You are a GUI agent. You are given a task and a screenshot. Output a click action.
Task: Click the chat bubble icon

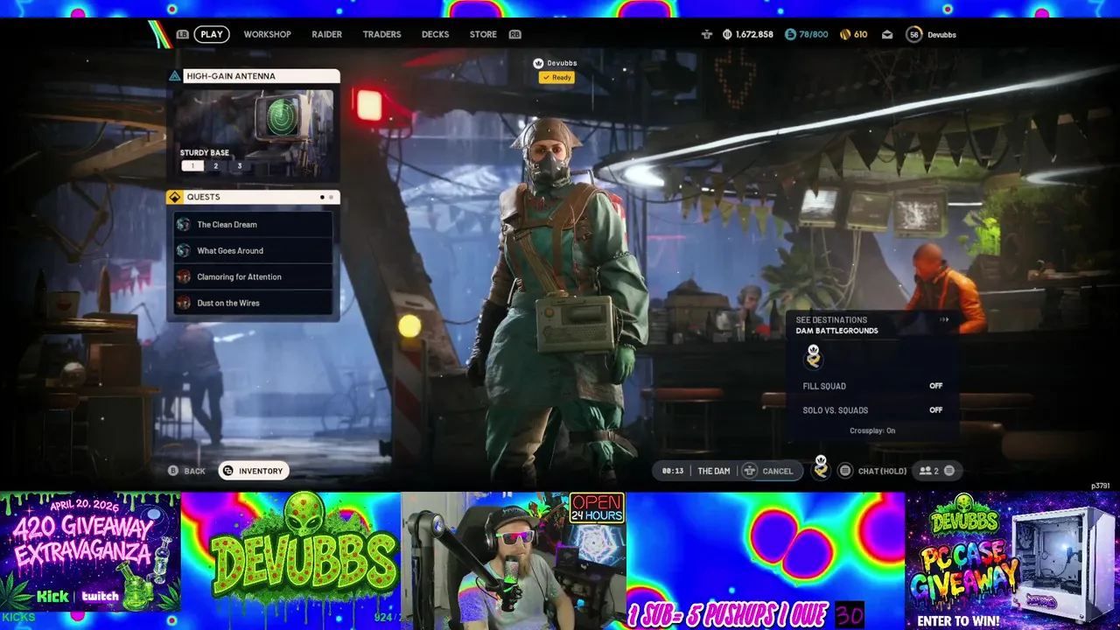coord(845,471)
